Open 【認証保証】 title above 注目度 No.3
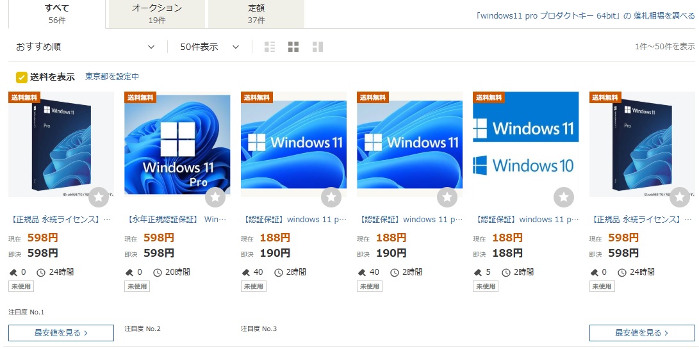This screenshot has width=699, height=349. click(x=293, y=220)
